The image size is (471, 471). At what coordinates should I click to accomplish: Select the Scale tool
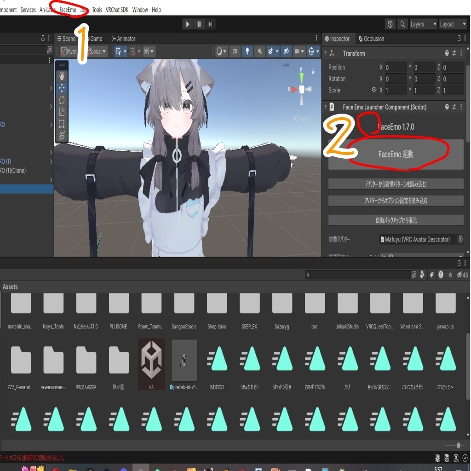62,112
